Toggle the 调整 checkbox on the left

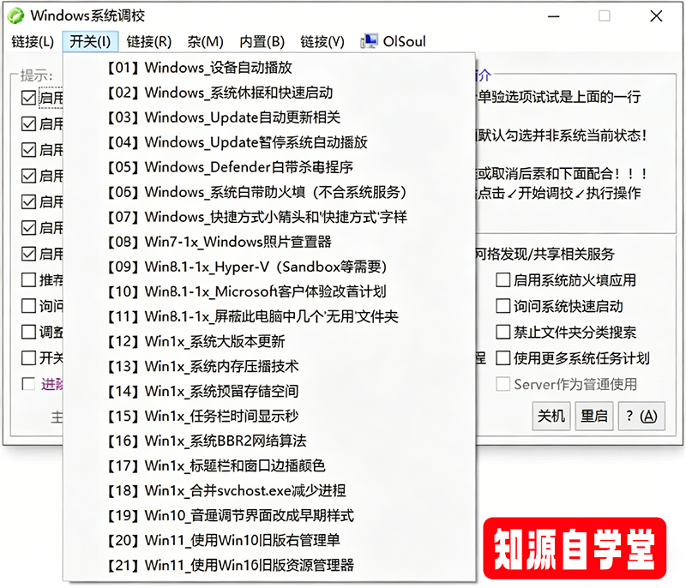click(28, 332)
